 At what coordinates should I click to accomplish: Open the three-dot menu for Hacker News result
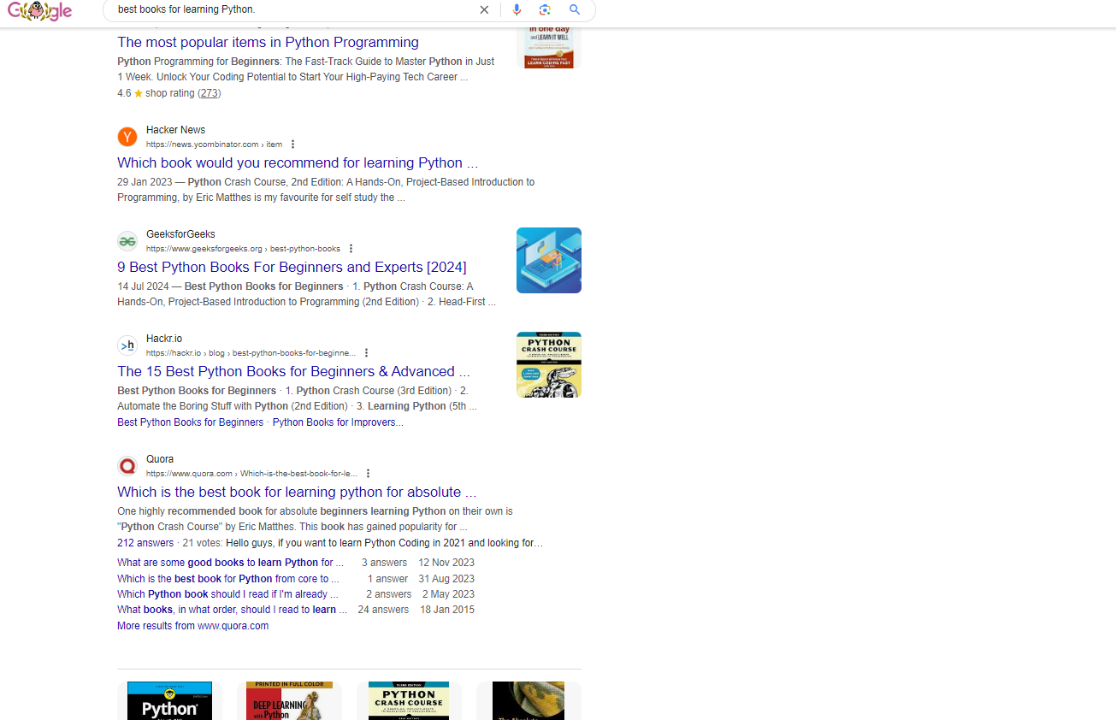[x=292, y=145]
